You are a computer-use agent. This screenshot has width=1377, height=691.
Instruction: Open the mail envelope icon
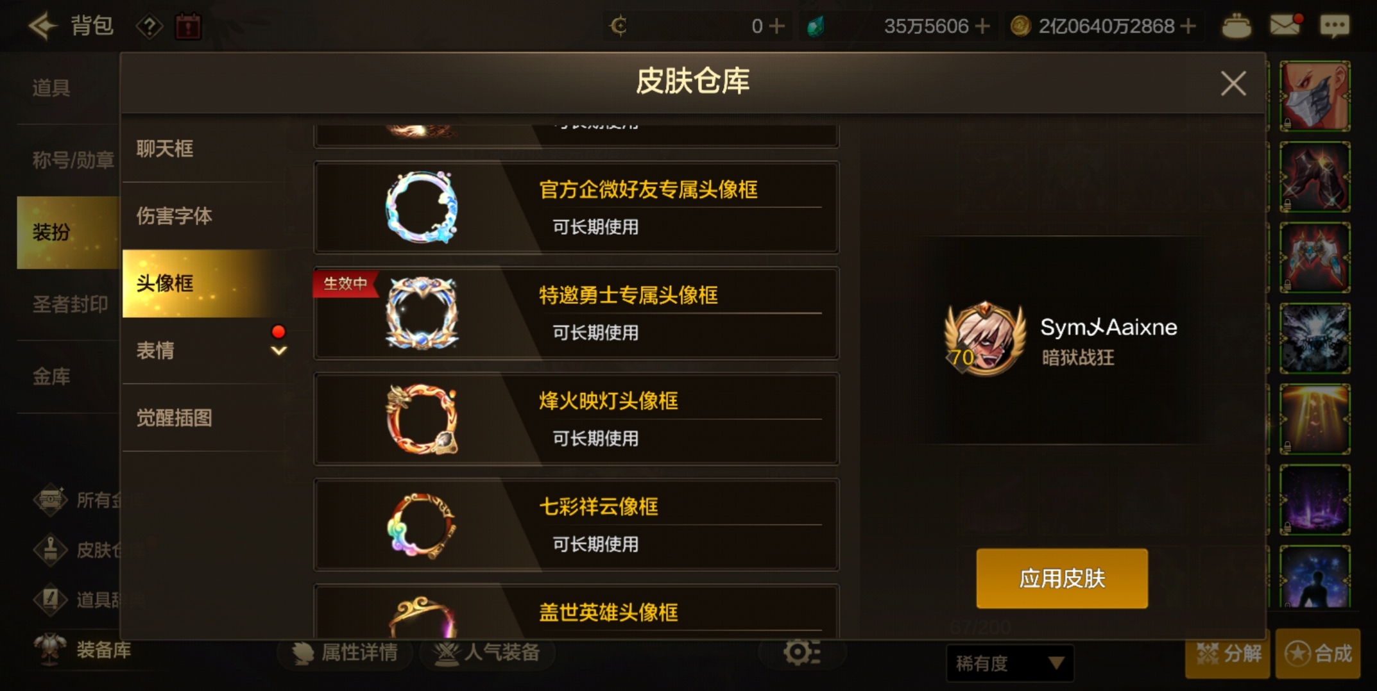(x=1286, y=25)
